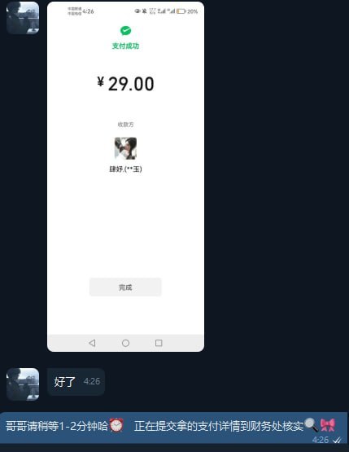Click the double-check read receipt icon
The width and height of the screenshot is (349, 452).
click(x=337, y=440)
